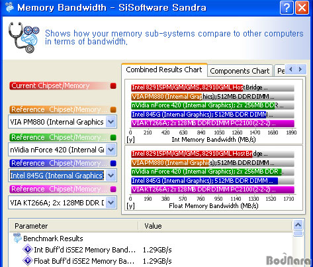Click the blue description text about bandwidth
The width and height of the screenshot is (313, 267).
pos(174,37)
